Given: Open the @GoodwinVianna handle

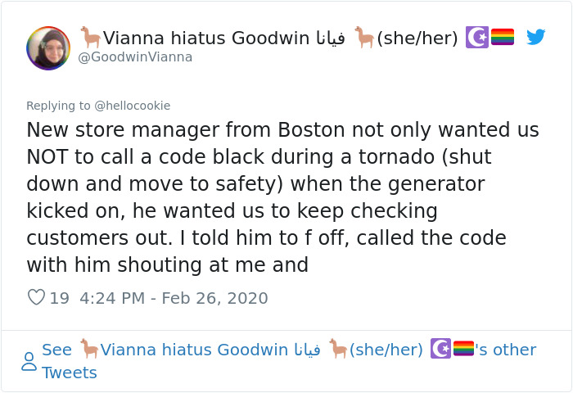Looking at the screenshot, I should point(135,57).
